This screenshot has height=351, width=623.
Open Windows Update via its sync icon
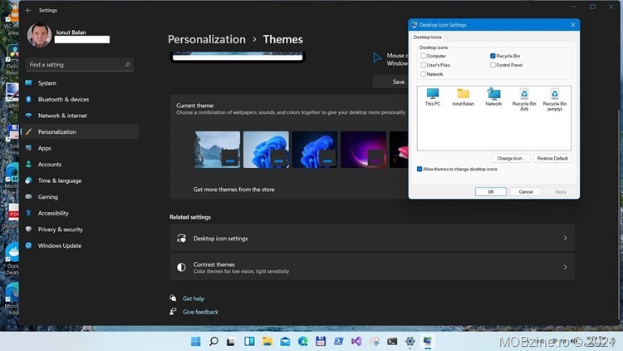pyautogui.click(x=28, y=245)
